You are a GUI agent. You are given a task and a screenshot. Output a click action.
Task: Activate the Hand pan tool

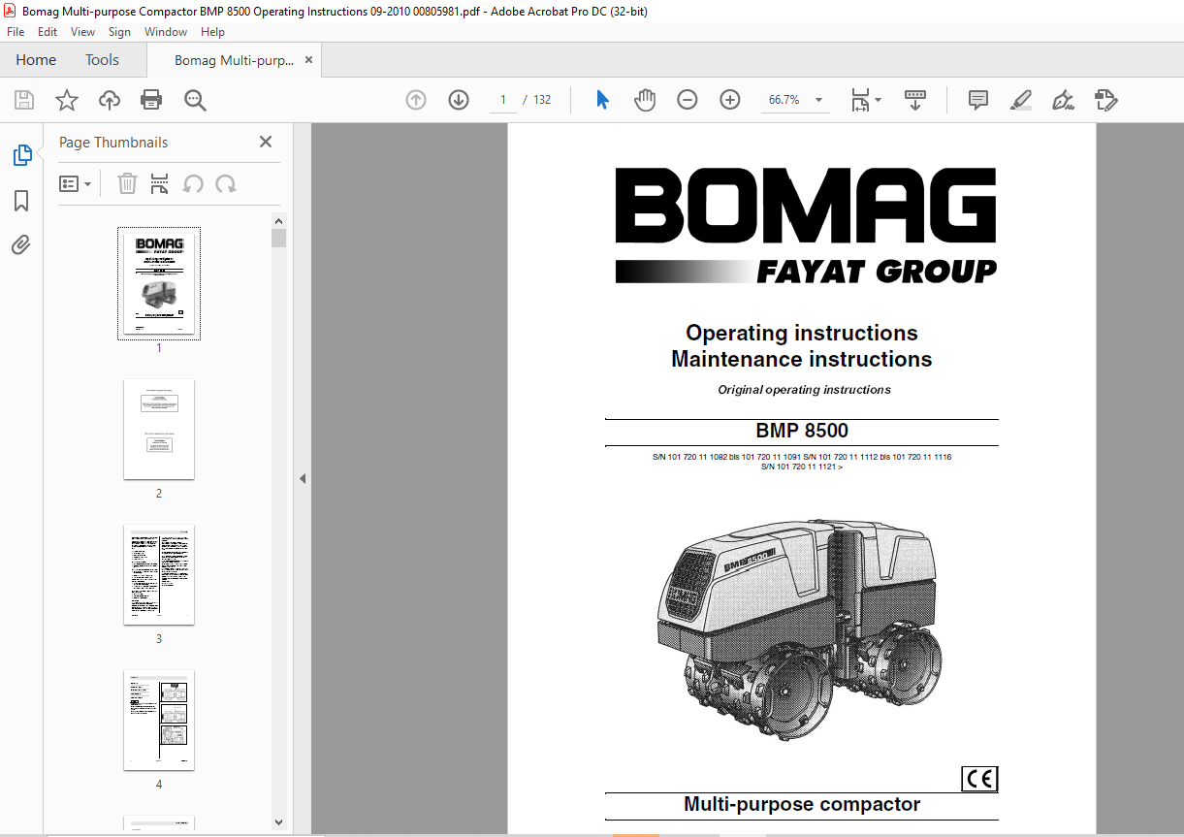(645, 100)
